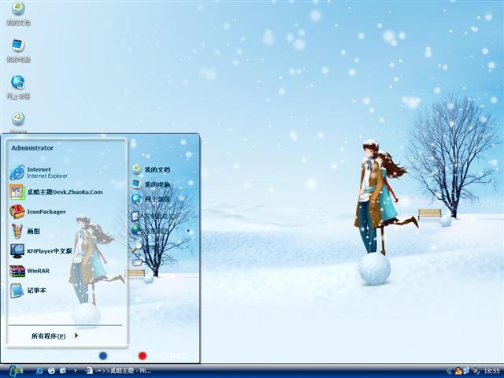The height and width of the screenshot is (378, 504).
Task: Expand 所有程序(P) all programs menu
Action: tap(54, 336)
